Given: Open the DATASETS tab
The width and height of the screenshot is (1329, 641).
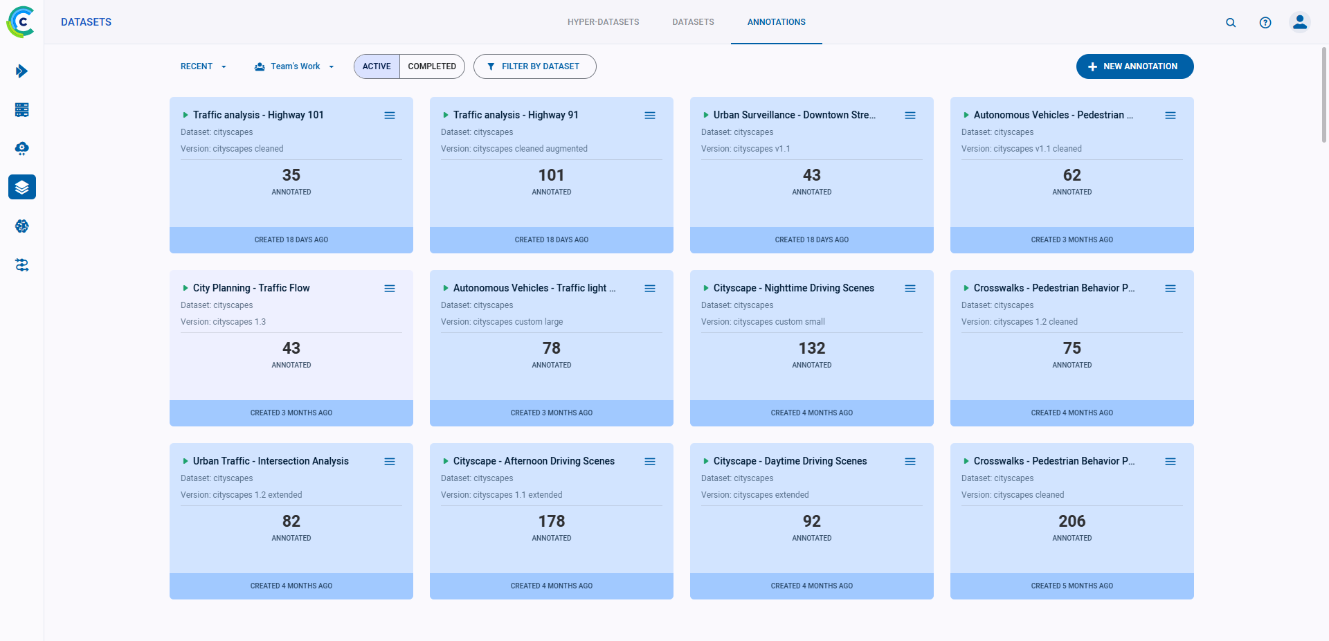Looking at the screenshot, I should (x=693, y=22).
